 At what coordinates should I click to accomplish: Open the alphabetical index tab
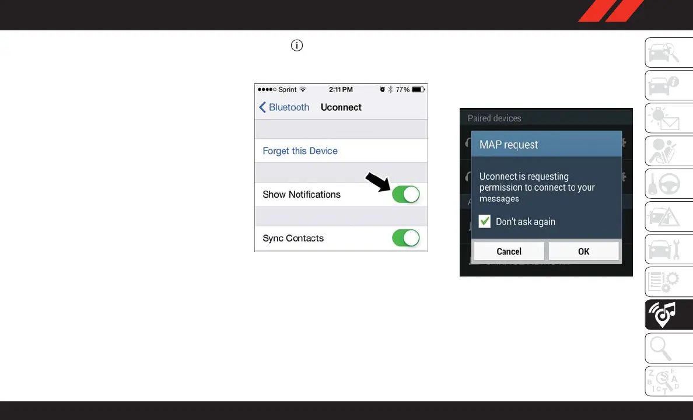click(x=668, y=381)
